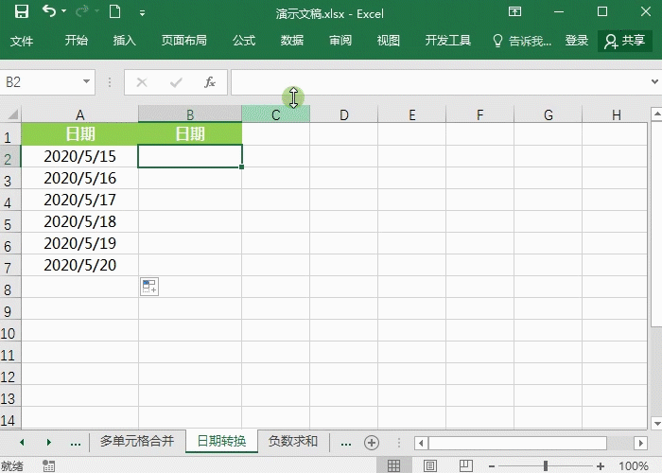662x473 pixels.
Task: Switch to Normal view icon
Action: [393, 465]
